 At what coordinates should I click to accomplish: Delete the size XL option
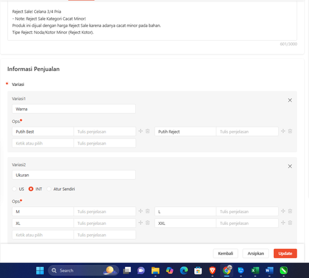click(148, 223)
